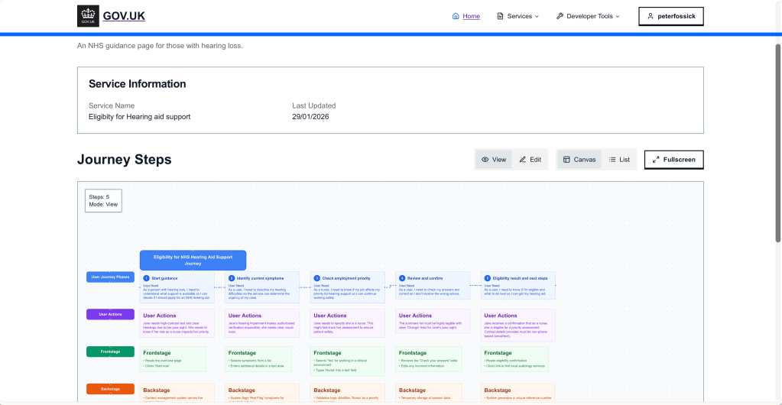This screenshot has width=782, height=405.
Task: Click the step 5 badge on Eligibility result
Action: [488, 278]
